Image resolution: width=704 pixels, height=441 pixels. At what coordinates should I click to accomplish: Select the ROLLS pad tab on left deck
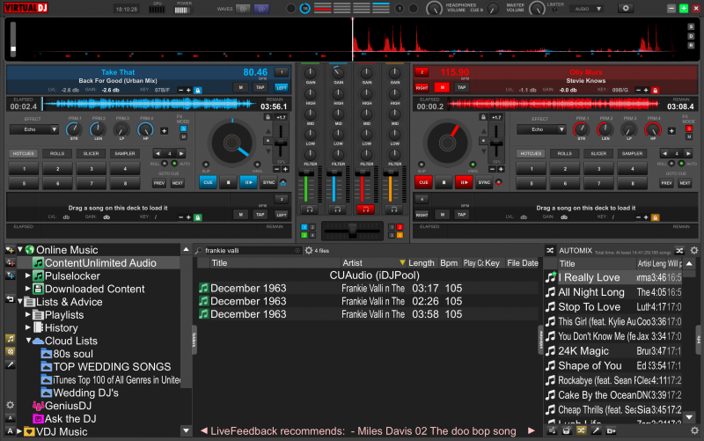point(57,153)
